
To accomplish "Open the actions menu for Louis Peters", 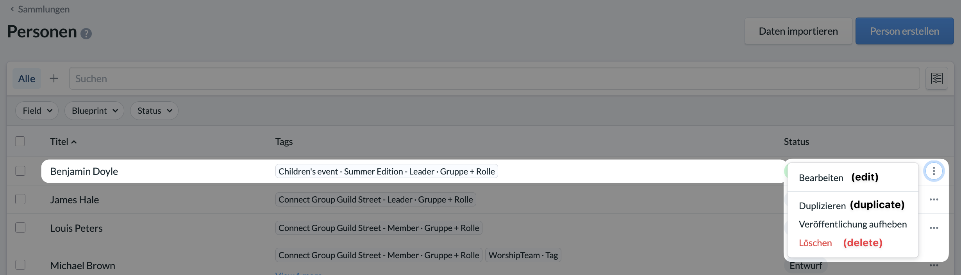I will [934, 228].
